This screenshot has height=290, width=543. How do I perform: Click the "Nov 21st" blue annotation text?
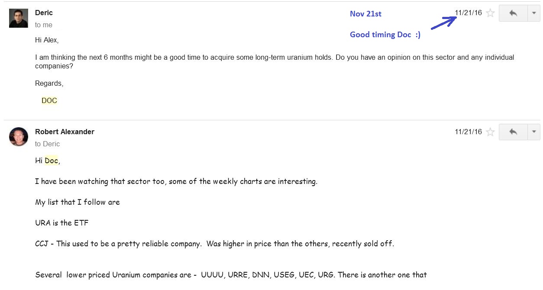pos(365,14)
